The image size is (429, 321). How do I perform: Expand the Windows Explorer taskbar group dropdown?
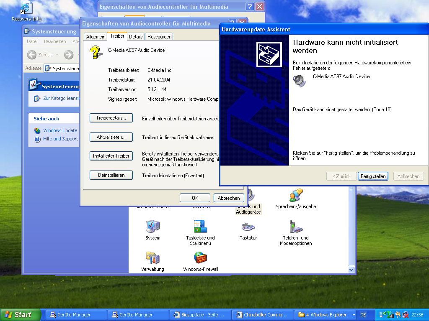point(354,315)
